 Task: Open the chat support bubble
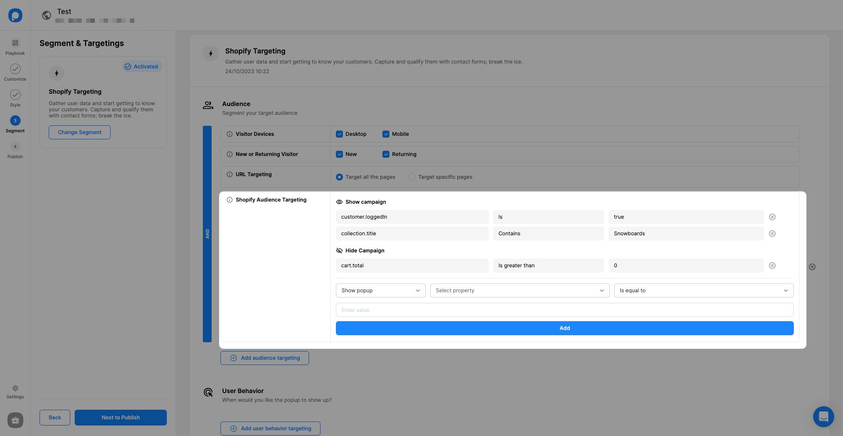click(823, 416)
